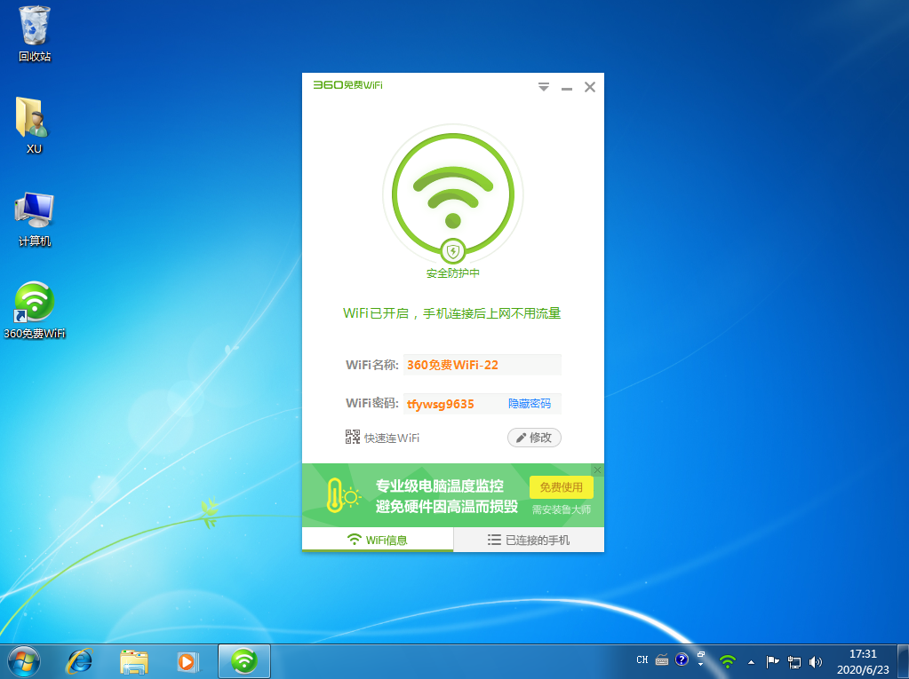Click the WiFi名称 name field
Image resolution: width=909 pixels, height=679 pixels.
481,365
